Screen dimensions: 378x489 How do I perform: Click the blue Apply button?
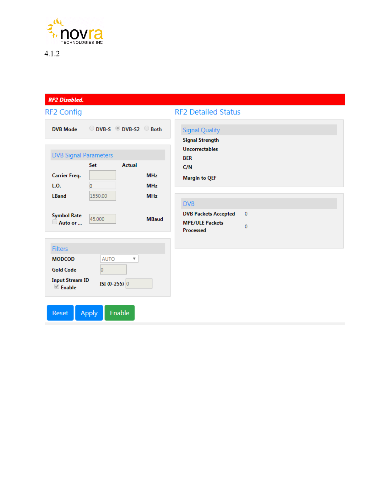[89, 313]
